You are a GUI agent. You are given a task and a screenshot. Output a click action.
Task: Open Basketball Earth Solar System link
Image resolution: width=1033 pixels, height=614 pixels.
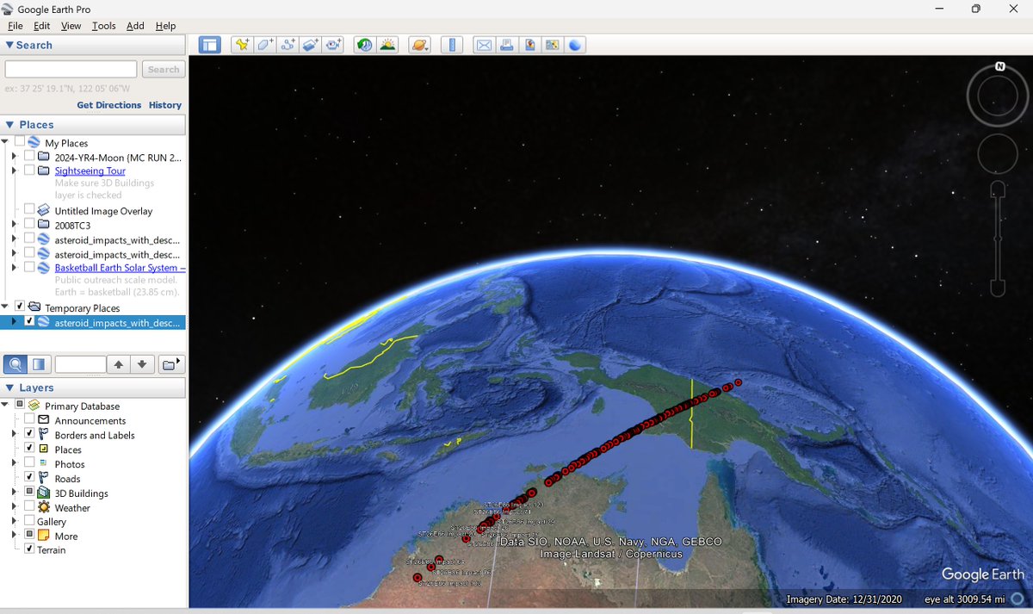click(x=120, y=268)
